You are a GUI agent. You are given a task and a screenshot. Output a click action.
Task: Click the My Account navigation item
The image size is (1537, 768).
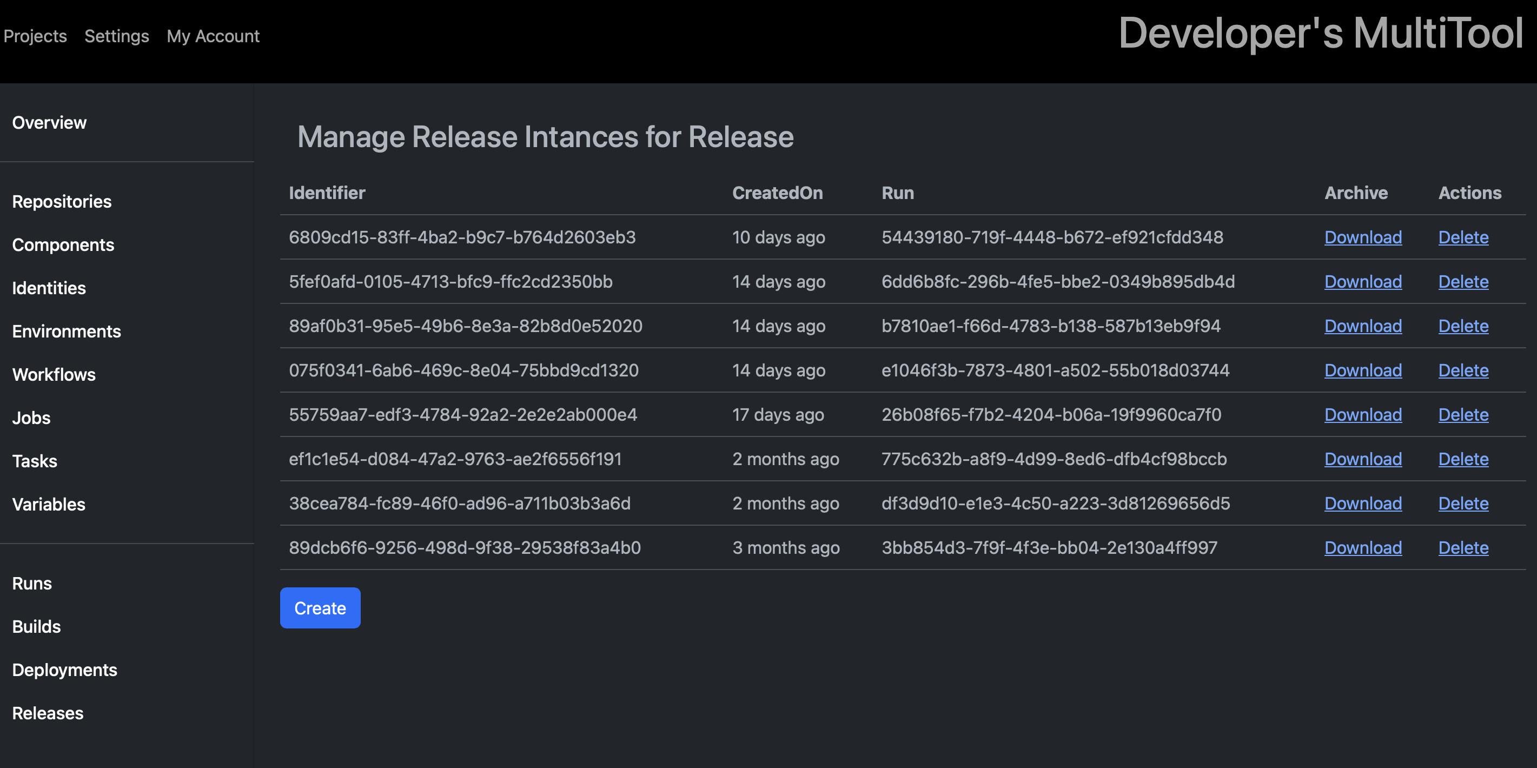click(x=213, y=35)
